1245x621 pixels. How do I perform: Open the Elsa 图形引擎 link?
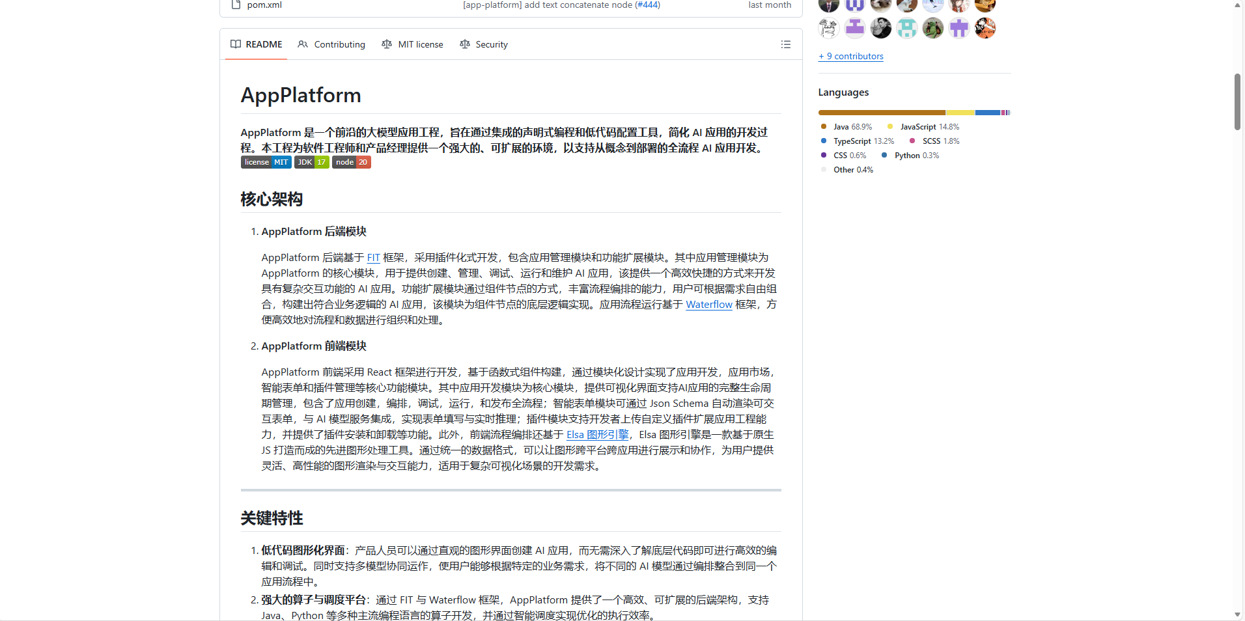point(596,434)
